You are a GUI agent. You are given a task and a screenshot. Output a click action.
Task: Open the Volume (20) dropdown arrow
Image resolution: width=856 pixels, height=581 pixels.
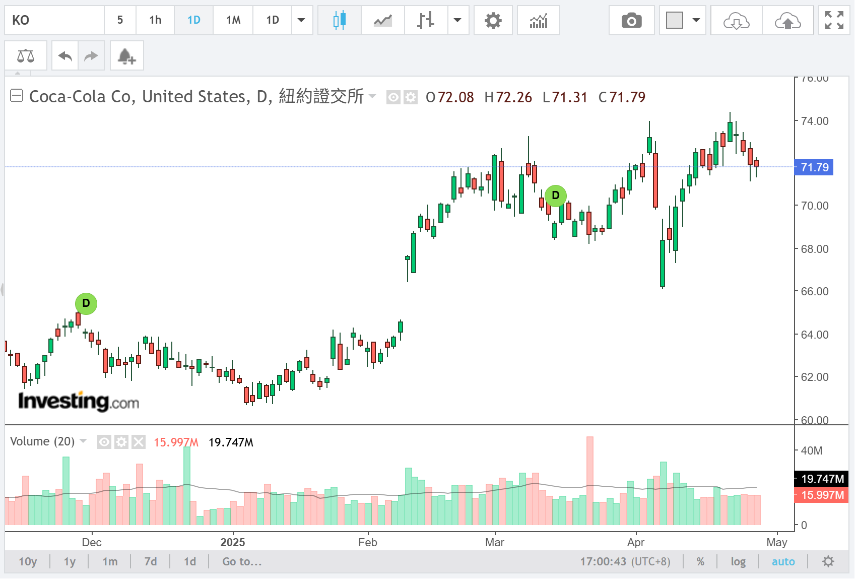pos(83,441)
